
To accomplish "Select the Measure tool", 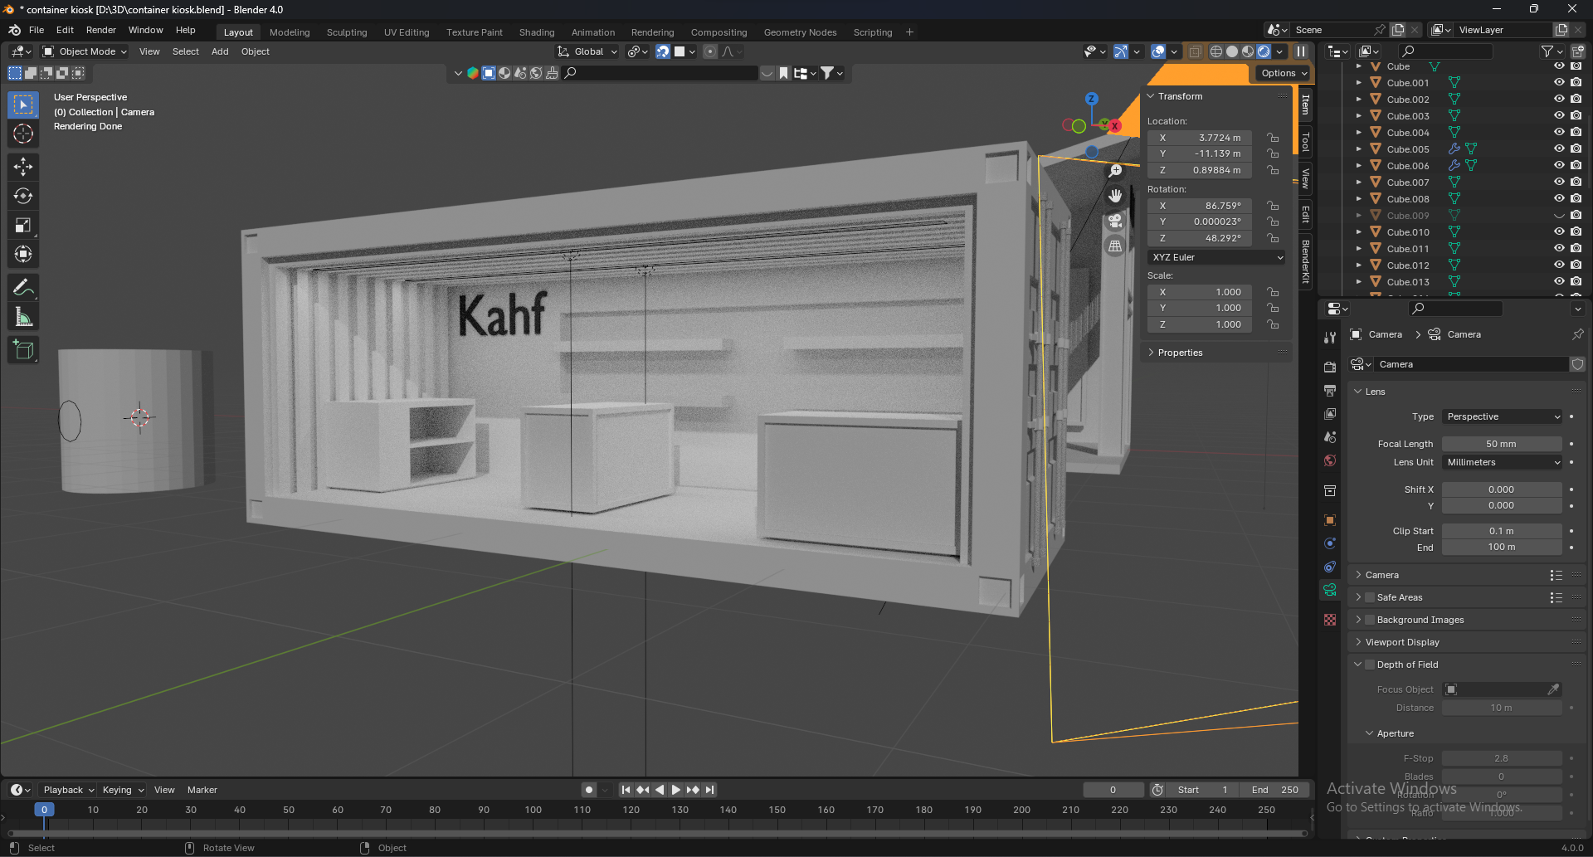I will [x=23, y=317].
